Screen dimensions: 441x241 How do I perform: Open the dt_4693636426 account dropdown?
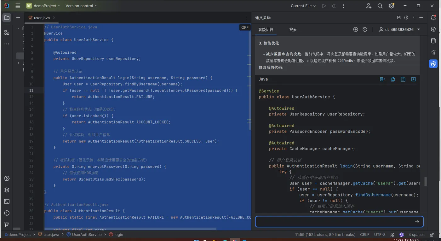point(400,29)
